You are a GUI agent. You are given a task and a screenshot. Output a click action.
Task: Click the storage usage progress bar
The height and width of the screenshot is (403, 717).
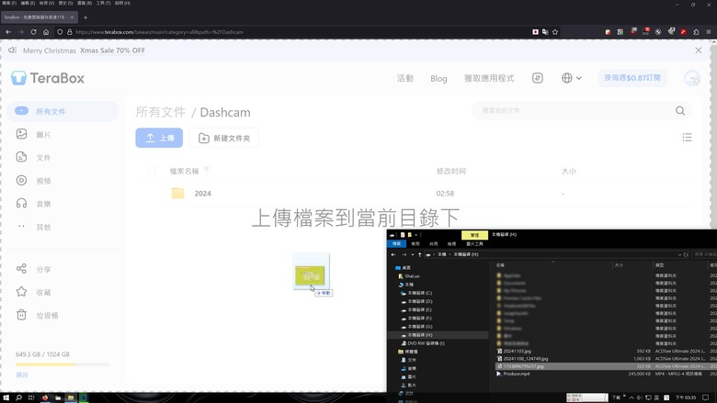63,364
